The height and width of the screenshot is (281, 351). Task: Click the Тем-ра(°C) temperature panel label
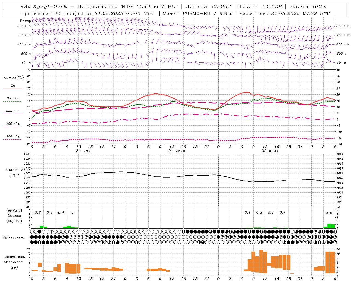point(13,78)
